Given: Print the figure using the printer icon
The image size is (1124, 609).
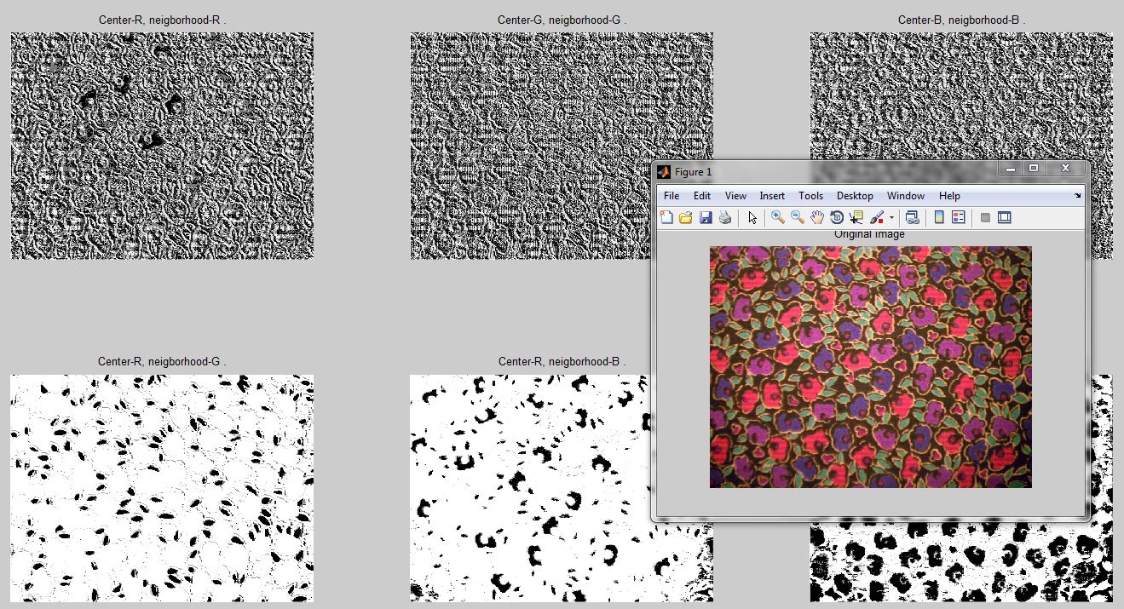Looking at the screenshot, I should (725, 218).
